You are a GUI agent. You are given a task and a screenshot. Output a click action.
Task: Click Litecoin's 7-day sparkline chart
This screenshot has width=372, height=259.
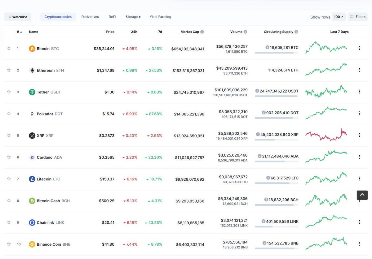[x=326, y=179]
